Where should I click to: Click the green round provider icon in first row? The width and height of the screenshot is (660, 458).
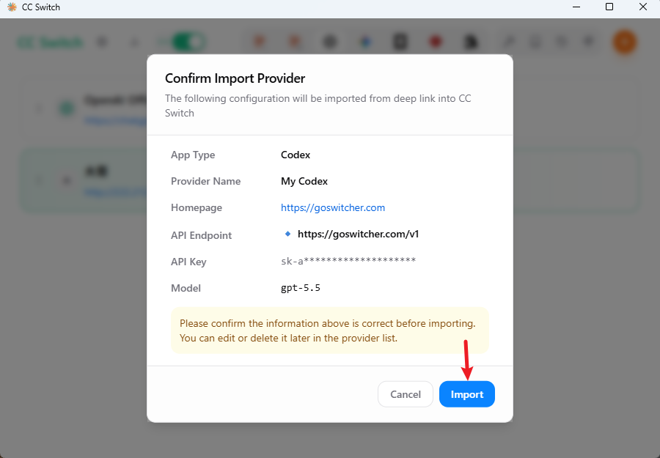tap(67, 108)
